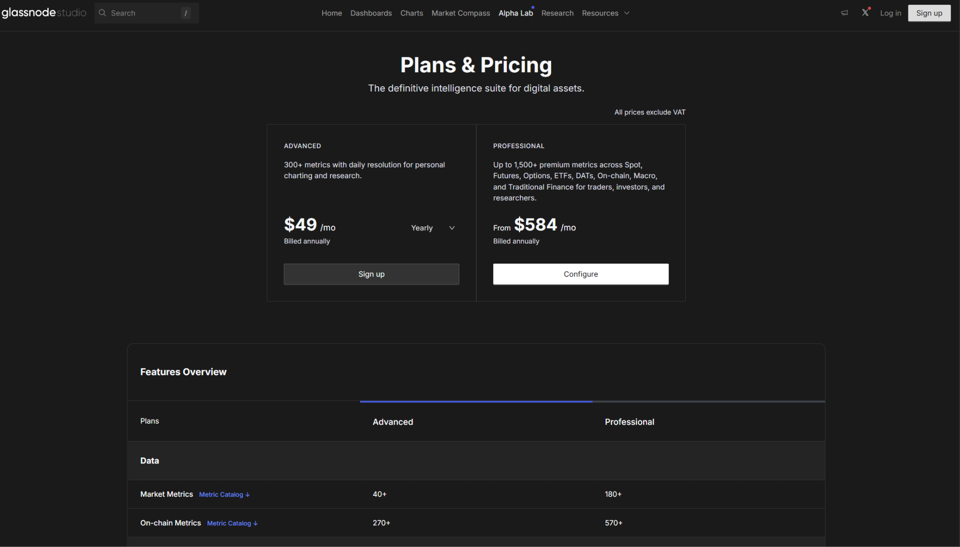Open Alpha Lab page
Viewport: 960px width, 547px height.
[516, 13]
